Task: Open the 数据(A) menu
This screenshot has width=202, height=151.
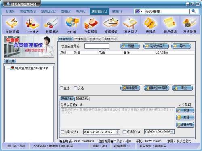Action: [x=66, y=11]
